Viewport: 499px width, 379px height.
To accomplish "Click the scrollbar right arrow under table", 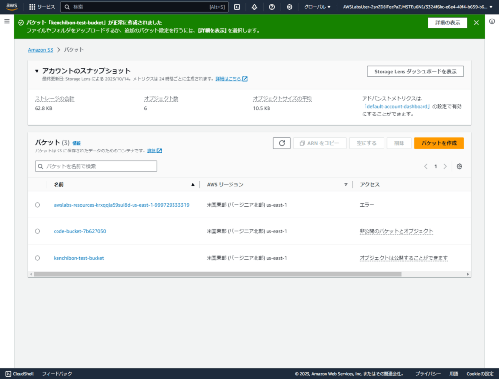I will click(x=468, y=274).
